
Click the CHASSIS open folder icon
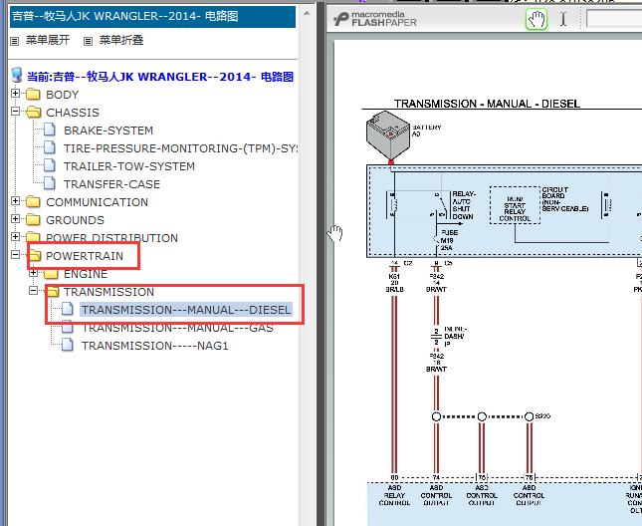[34, 113]
